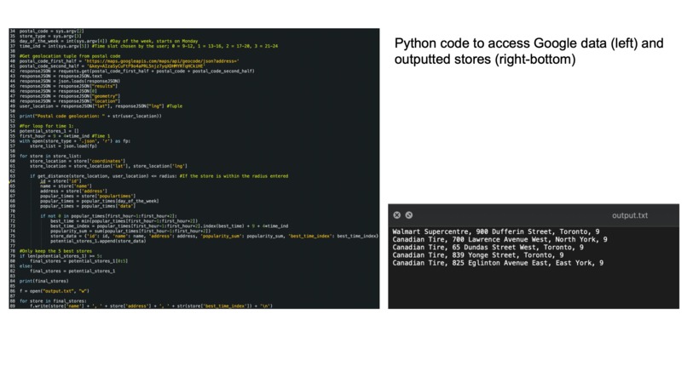The image size is (687, 371).
Task: Click line potential_stores_1.append(store_data)
Action: pyautogui.click(x=98, y=241)
